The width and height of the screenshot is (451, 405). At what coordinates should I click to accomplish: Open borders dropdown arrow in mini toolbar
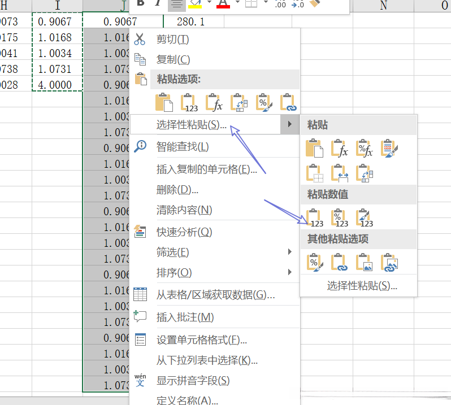[x=266, y=2]
